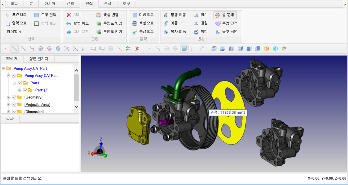
Task: Open the 장면 관리자 tab
Action: click(x=39, y=59)
